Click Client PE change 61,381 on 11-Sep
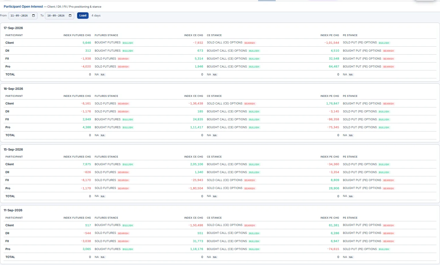 coord(334,225)
